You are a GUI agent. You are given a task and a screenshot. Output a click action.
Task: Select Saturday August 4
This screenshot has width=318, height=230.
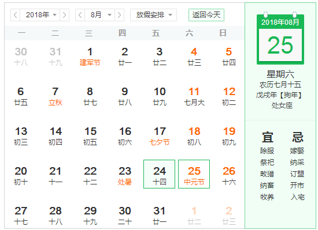tap(194, 56)
